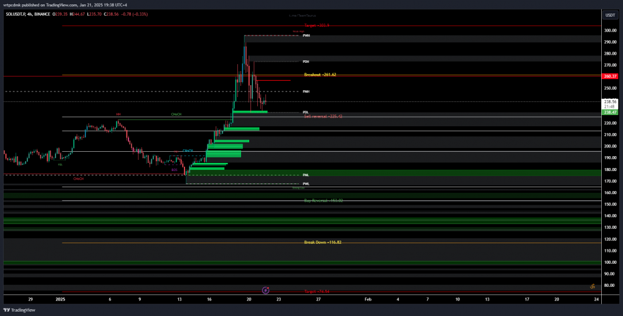The image size is (623, 316).
Task: Click the purple lightning event icon
Action: pos(266,290)
